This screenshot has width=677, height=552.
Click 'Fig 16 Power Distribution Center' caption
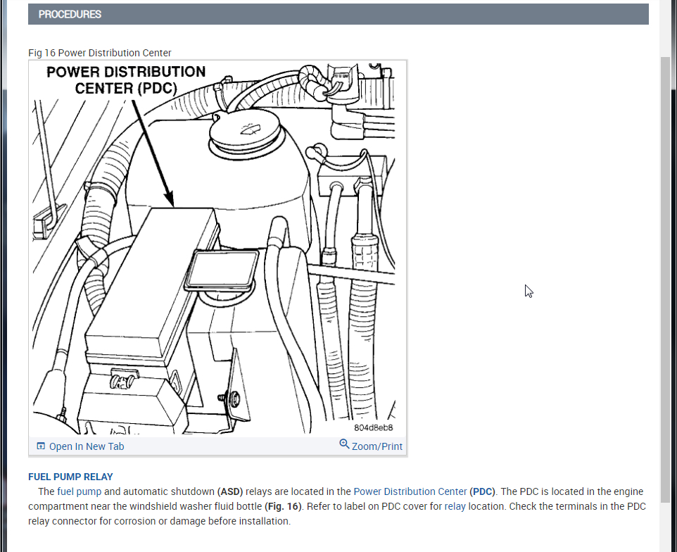[100, 53]
